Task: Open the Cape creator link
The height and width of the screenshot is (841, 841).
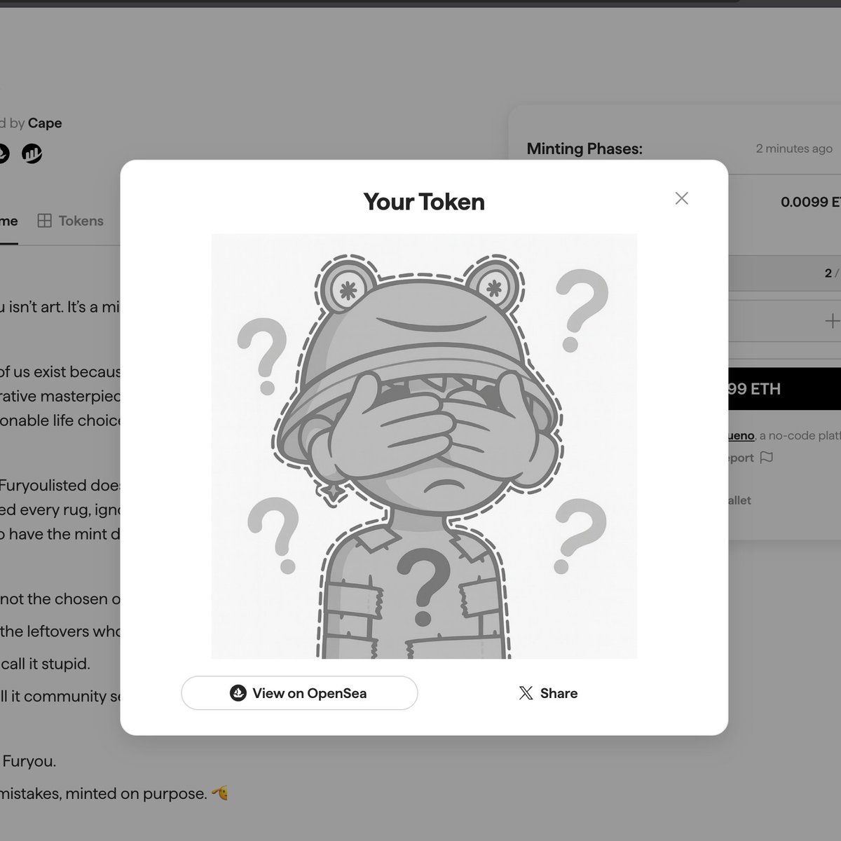Action: [45, 123]
